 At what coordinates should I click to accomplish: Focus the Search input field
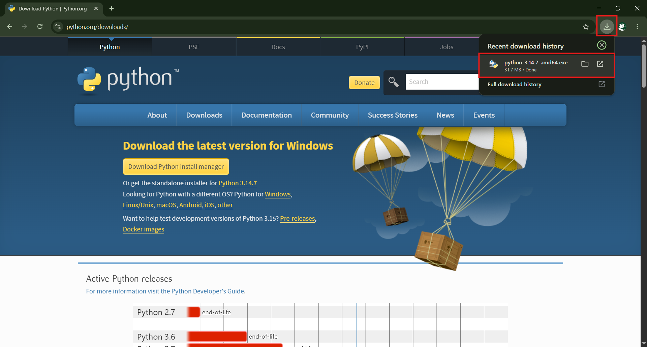click(442, 82)
